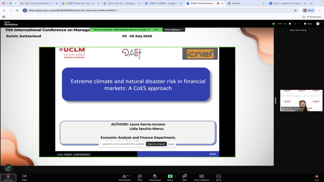
Task: Switch to Fwd: Zurich Virtual Info Gmail tab
Action: click(38, 4)
